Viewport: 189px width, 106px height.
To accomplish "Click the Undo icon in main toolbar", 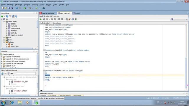I will [x=17, y=8].
